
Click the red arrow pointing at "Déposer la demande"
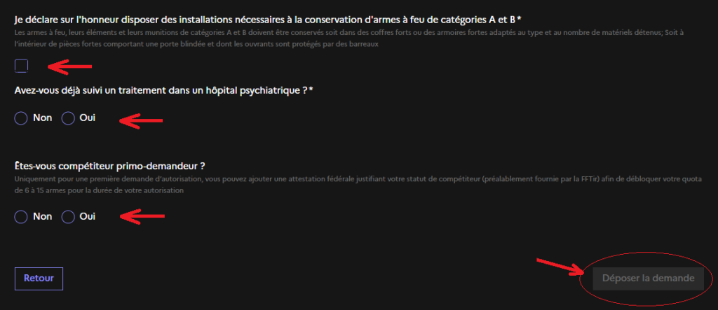(x=560, y=267)
